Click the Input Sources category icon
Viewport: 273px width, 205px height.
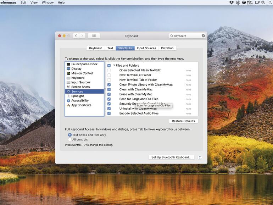tap(68, 82)
